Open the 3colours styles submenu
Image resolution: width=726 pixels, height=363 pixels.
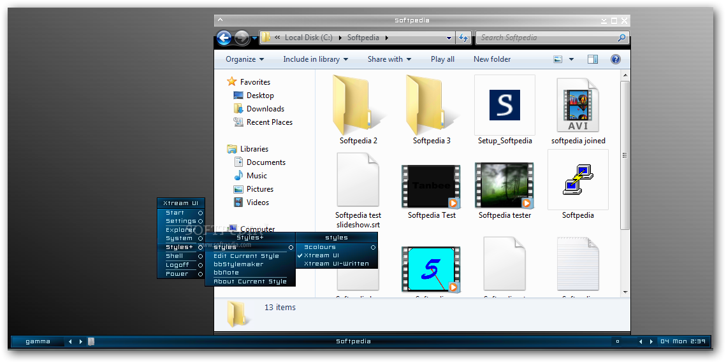pyautogui.click(x=337, y=247)
